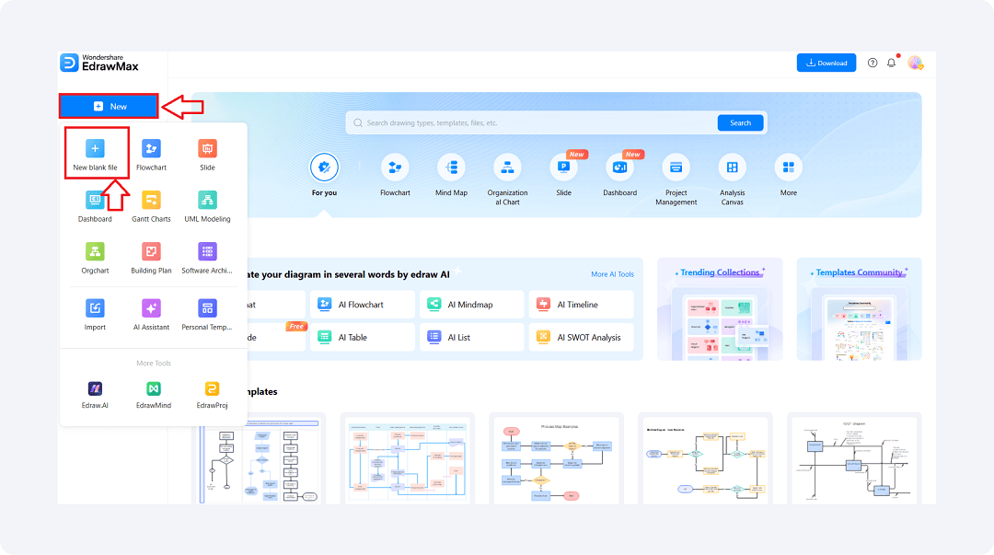The height and width of the screenshot is (555, 994).
Task: Select Slide in the New menu
Action: coord(207,154)
